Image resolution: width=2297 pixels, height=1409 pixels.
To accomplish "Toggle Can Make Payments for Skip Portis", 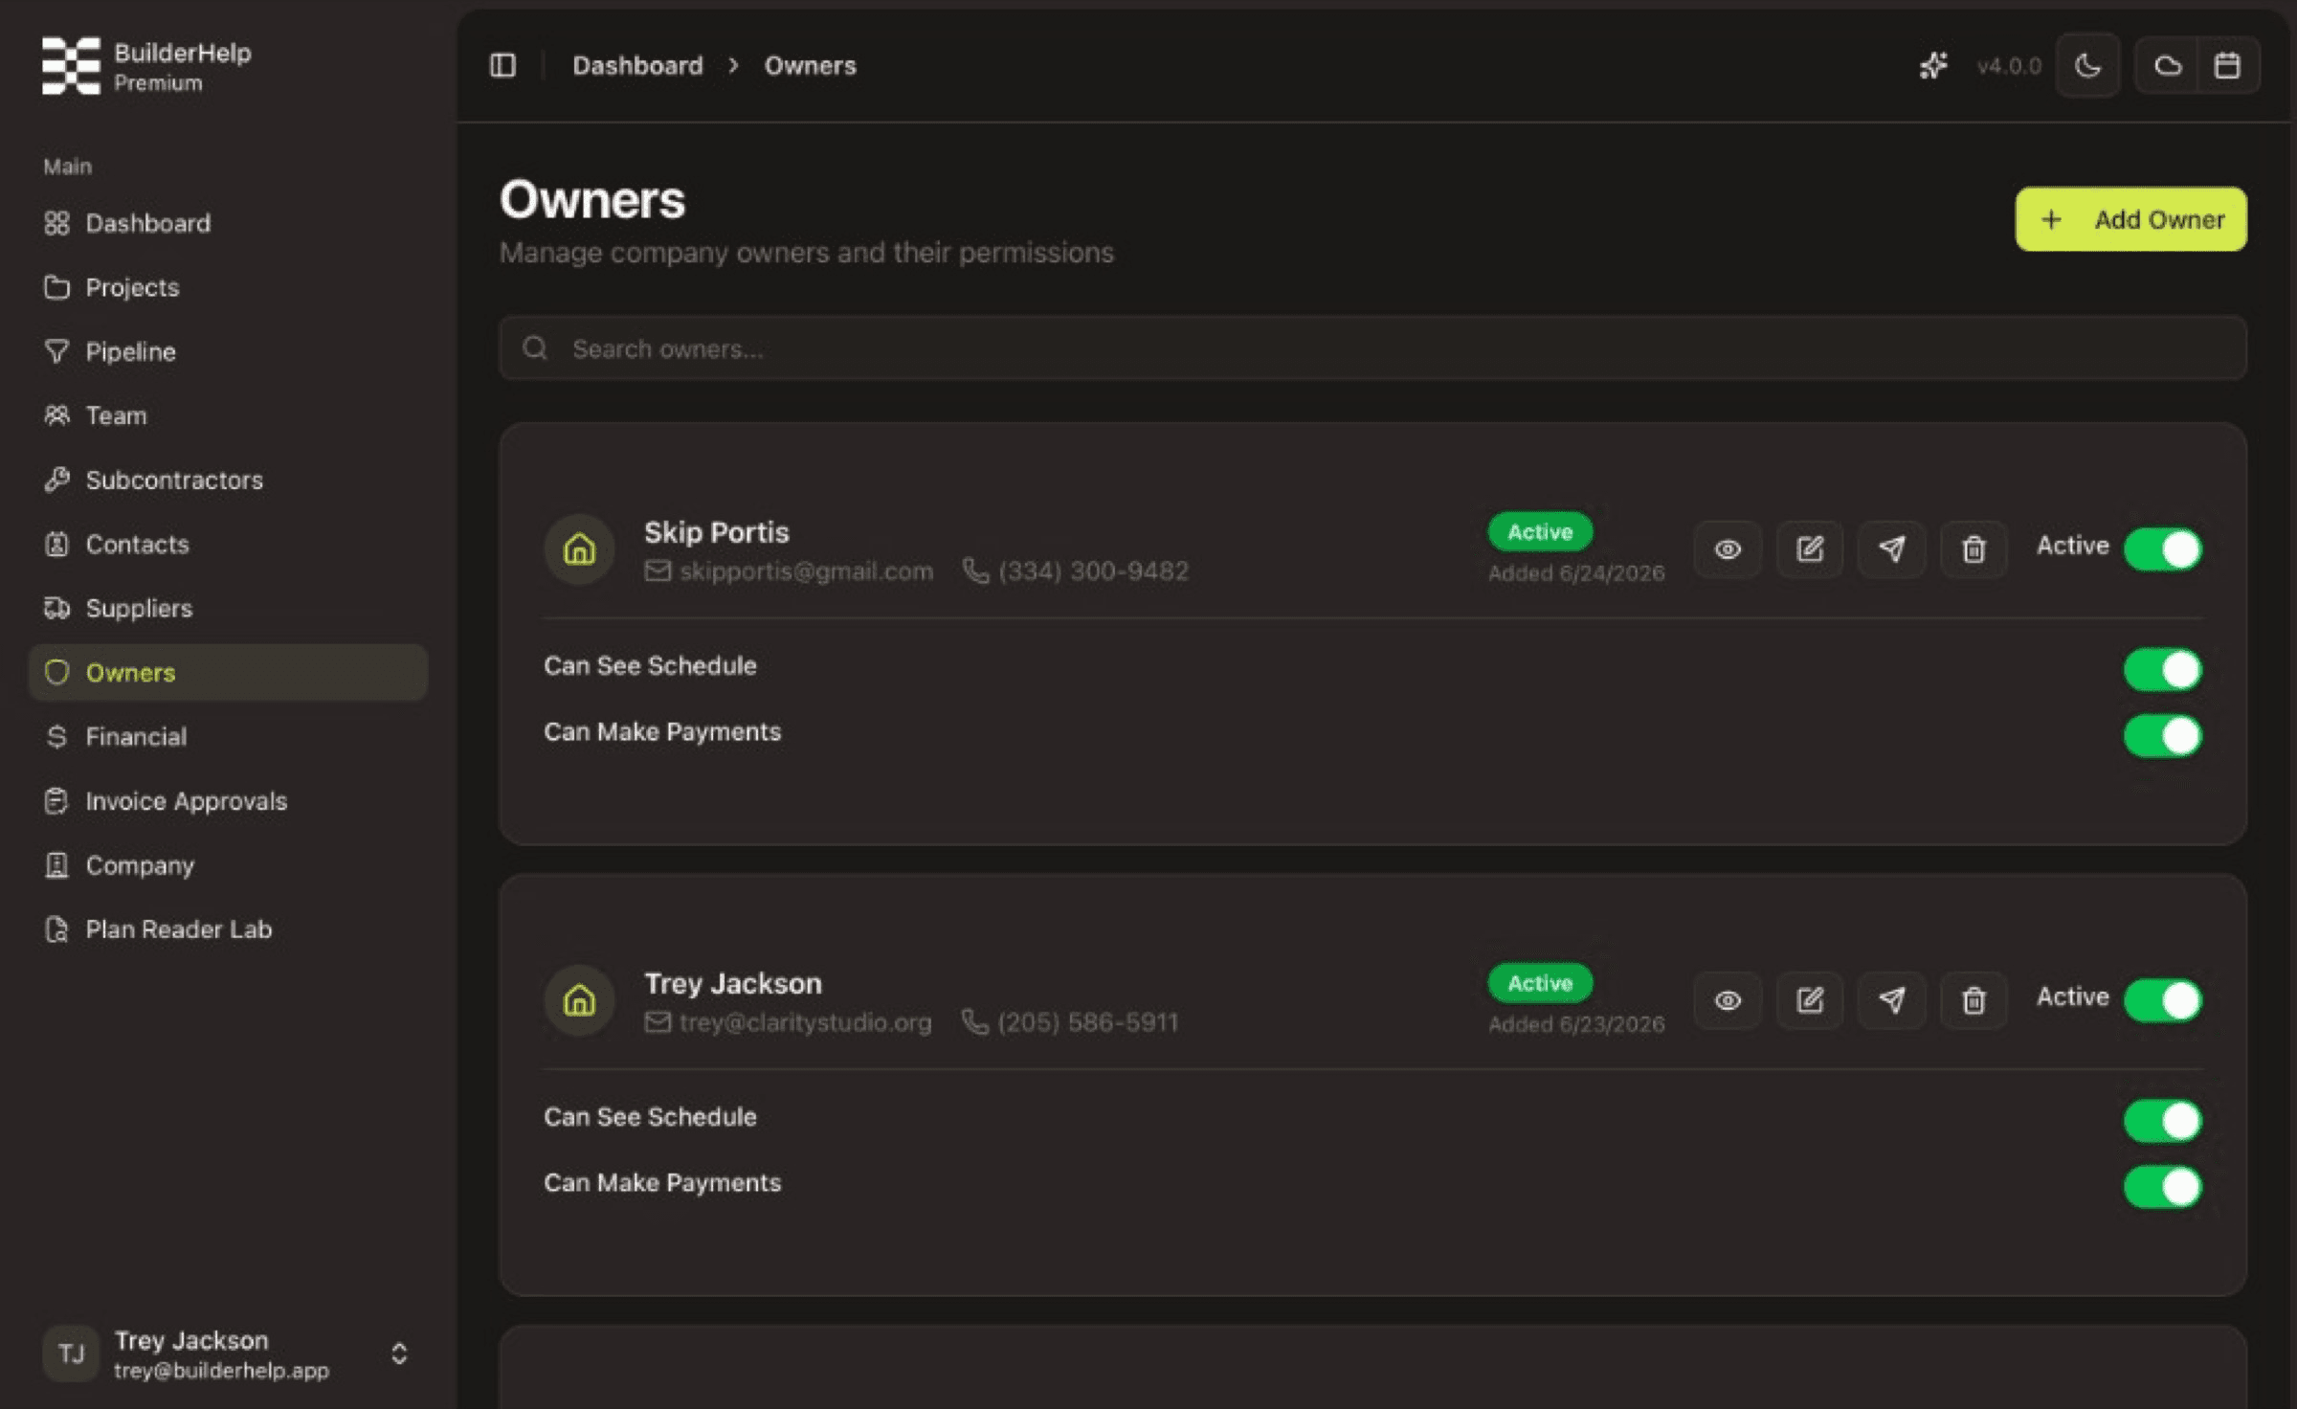I will pyautogui.click(x=2163, y=736).
